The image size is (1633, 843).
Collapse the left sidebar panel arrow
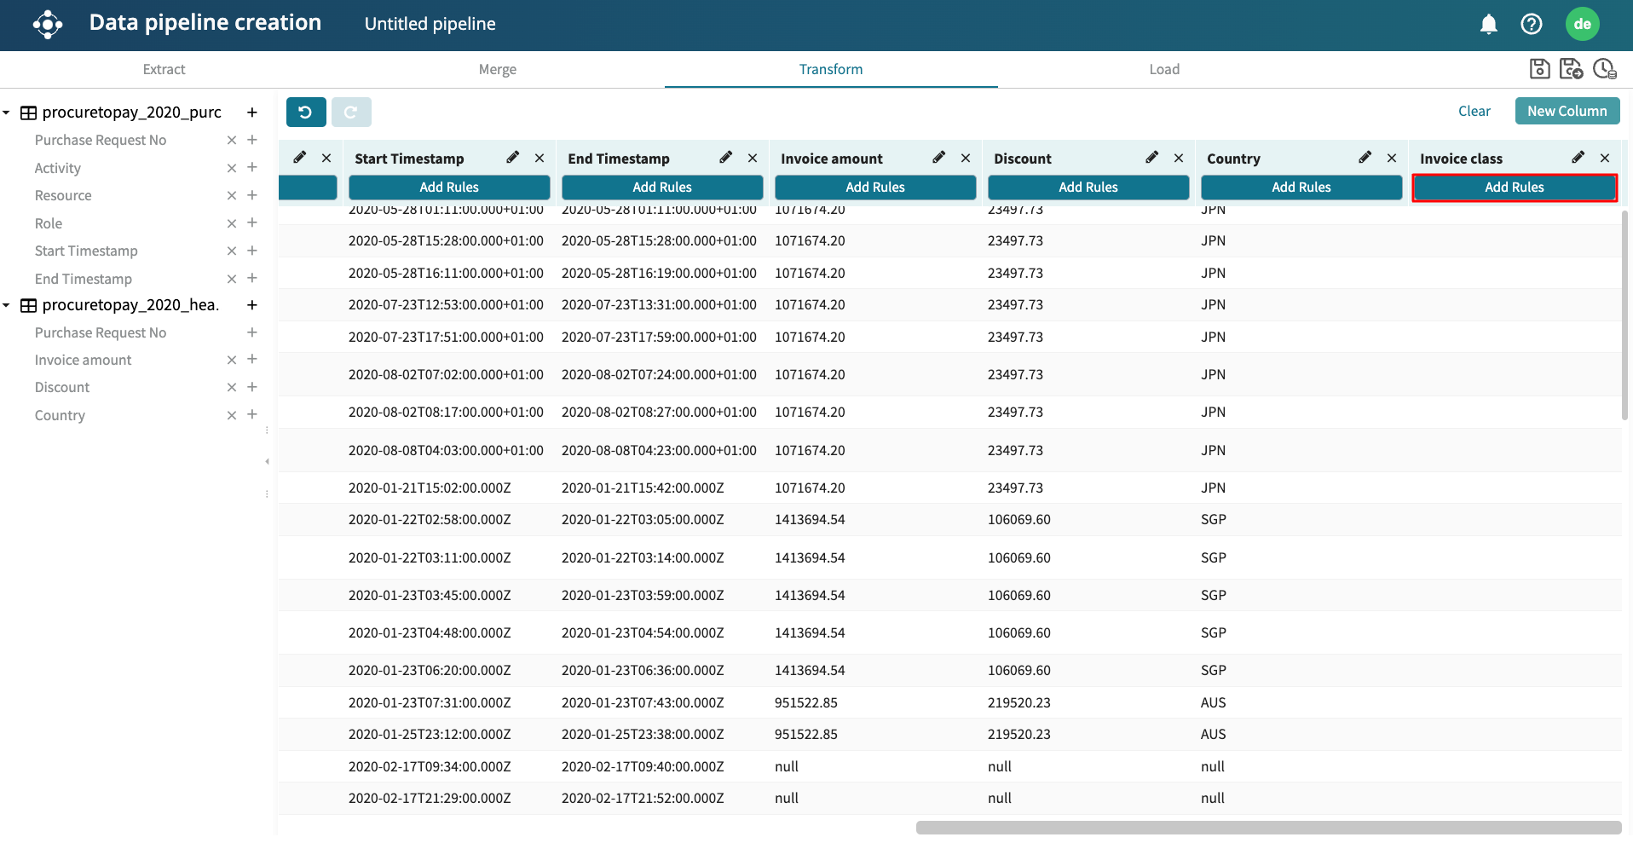(267, 462)
